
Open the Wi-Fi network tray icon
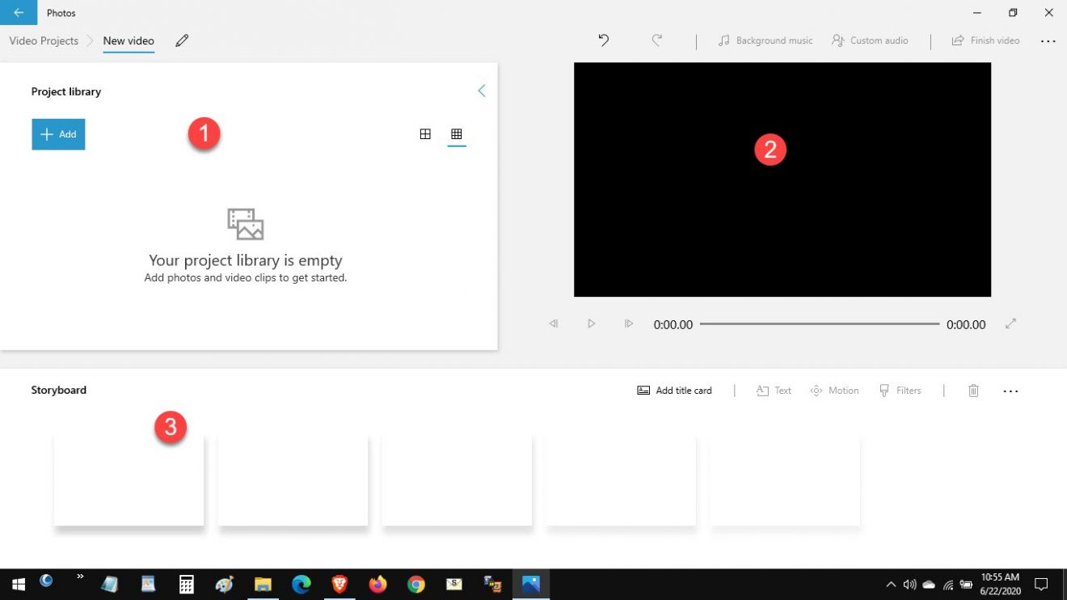click(x=948, y=585)
